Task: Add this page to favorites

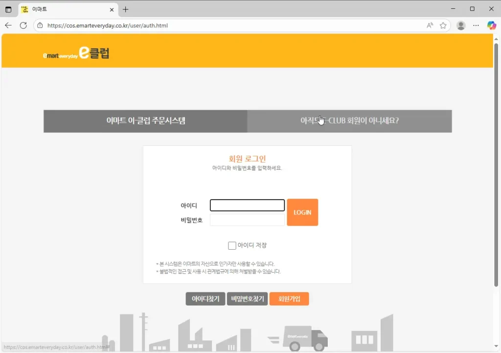Action: pos(442,25)
